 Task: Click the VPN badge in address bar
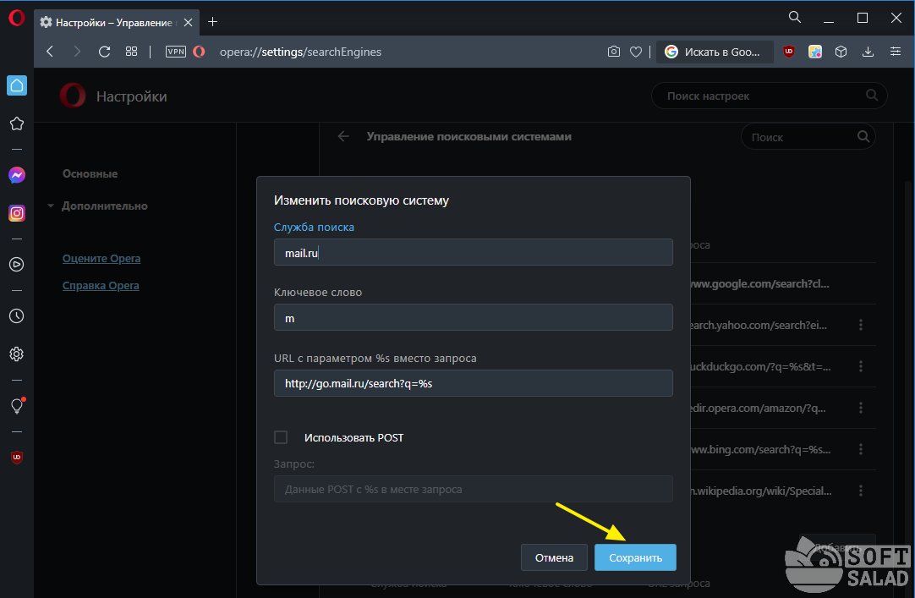pyautogui.click(x=175, y=52)
